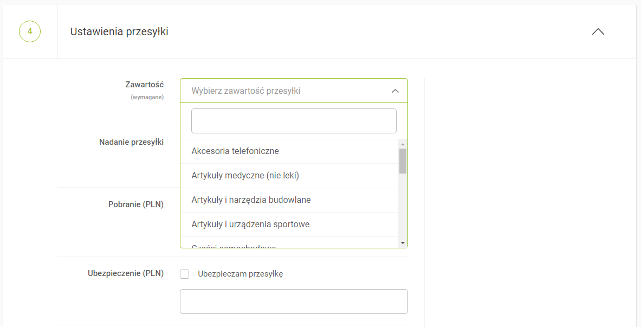Choose Artykuły i urządzenia sportowe
The image size is (641, 327).
click(250, 225)
